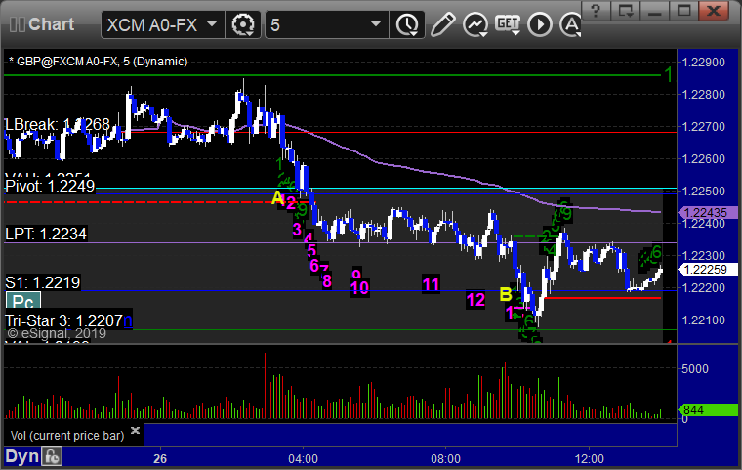Open the chart settings gear menu

(243, 24)
